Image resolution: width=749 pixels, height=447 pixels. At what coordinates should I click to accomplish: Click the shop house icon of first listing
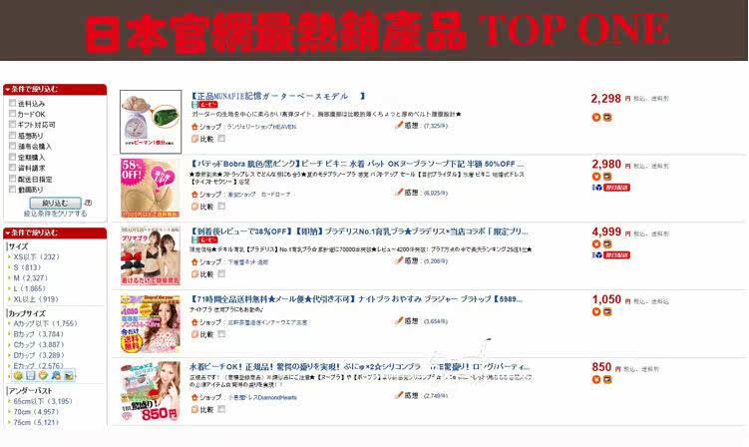194,127
